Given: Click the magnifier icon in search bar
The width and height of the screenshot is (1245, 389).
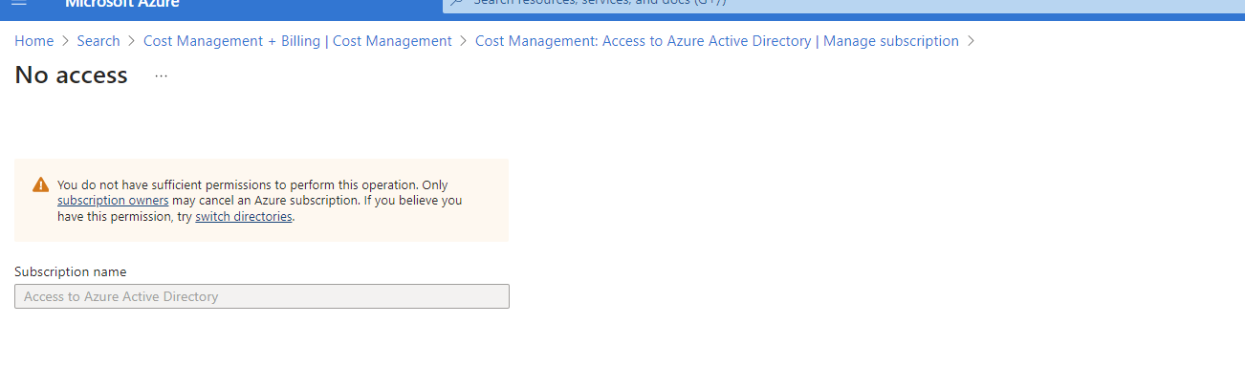Looking at the screenshot, I should point(457,4).
